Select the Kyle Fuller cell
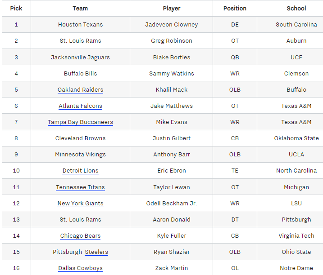The width and height of the screenshot is (323, 275). coord(171,236)
